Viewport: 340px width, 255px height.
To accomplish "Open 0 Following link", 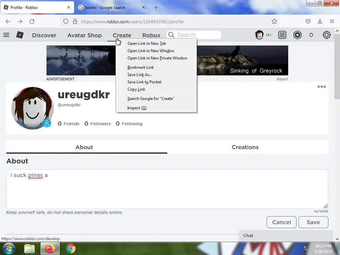I will point(129,124).
